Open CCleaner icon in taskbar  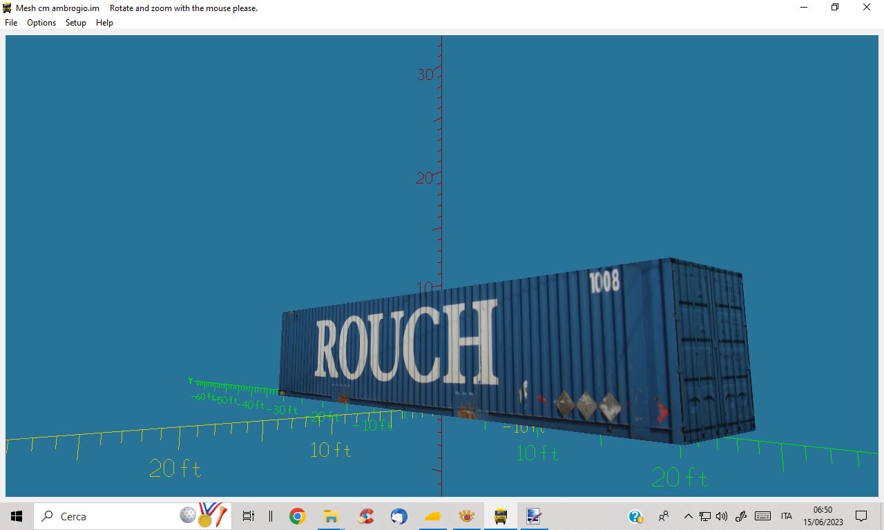point(365,516)
